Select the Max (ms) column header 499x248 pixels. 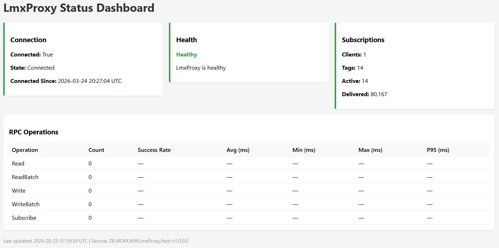(x=370, y=150)
